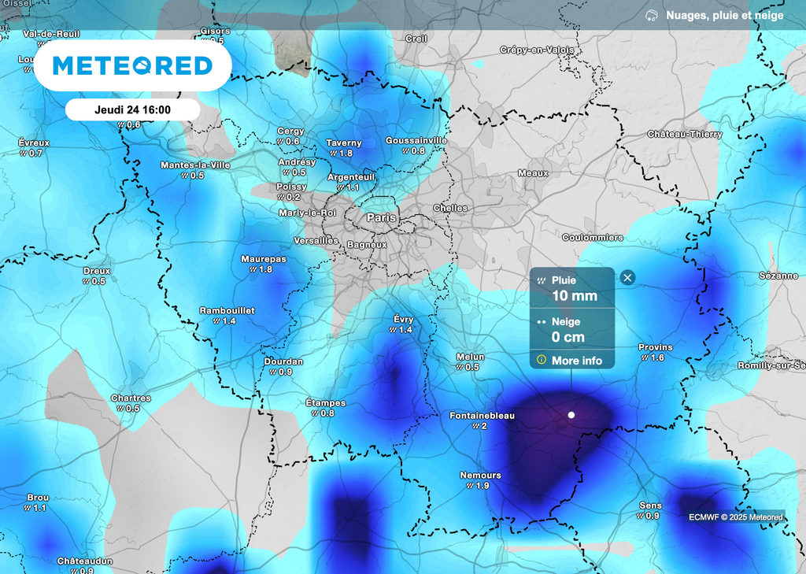The image size is (806, 574).
Task: Click the Dreux city label
Action: (x=96, y=270)
